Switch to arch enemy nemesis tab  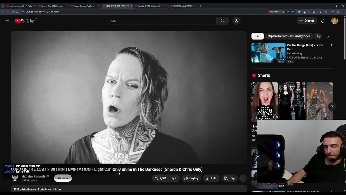tap(21, 6)
